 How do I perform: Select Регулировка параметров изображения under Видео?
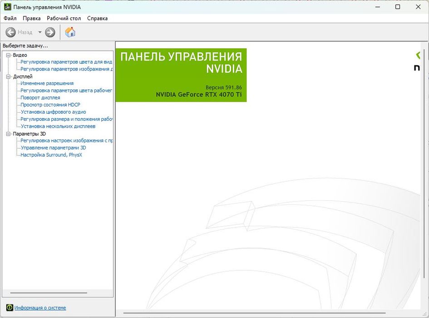pos(66,69)
